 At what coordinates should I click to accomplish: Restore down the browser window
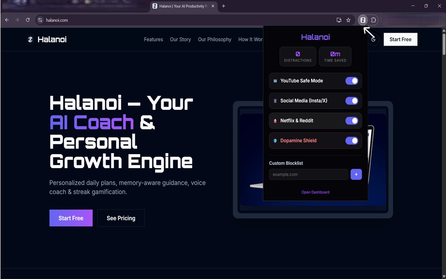[x=426, y=6]
